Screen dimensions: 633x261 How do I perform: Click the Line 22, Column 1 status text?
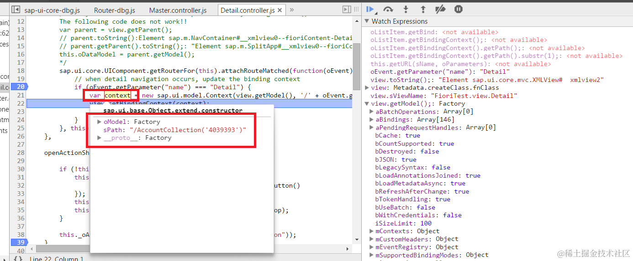[x=57, y=259]
